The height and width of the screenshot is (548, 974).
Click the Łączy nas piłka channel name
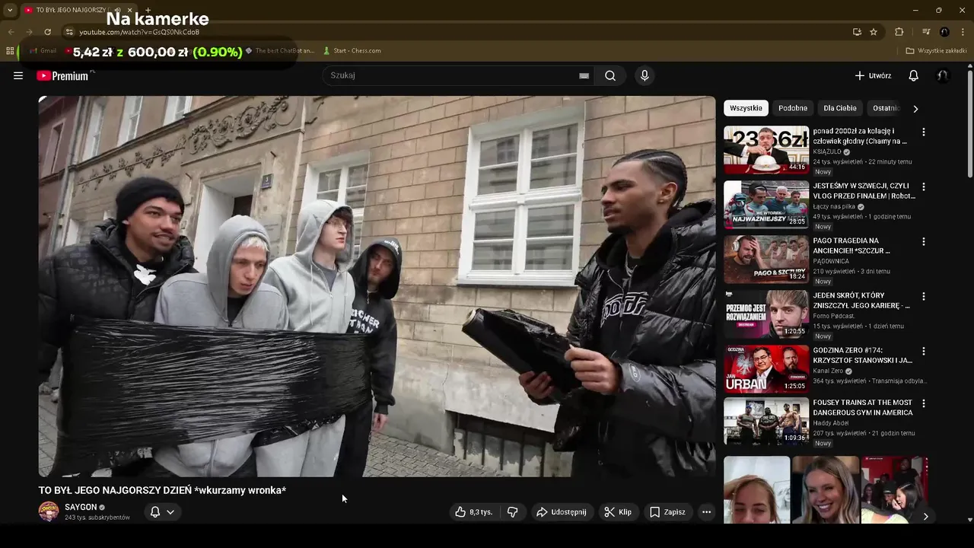[x=834, y=206]
